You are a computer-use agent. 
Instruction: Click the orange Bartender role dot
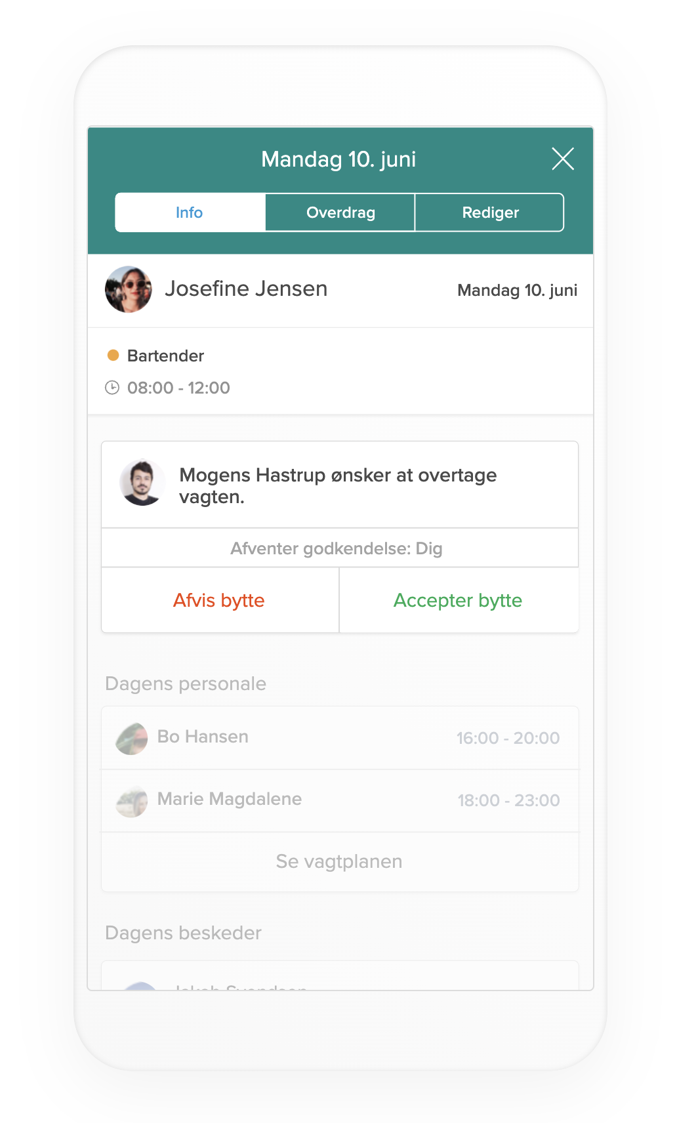pyautogui.click(x=113, y=356)
